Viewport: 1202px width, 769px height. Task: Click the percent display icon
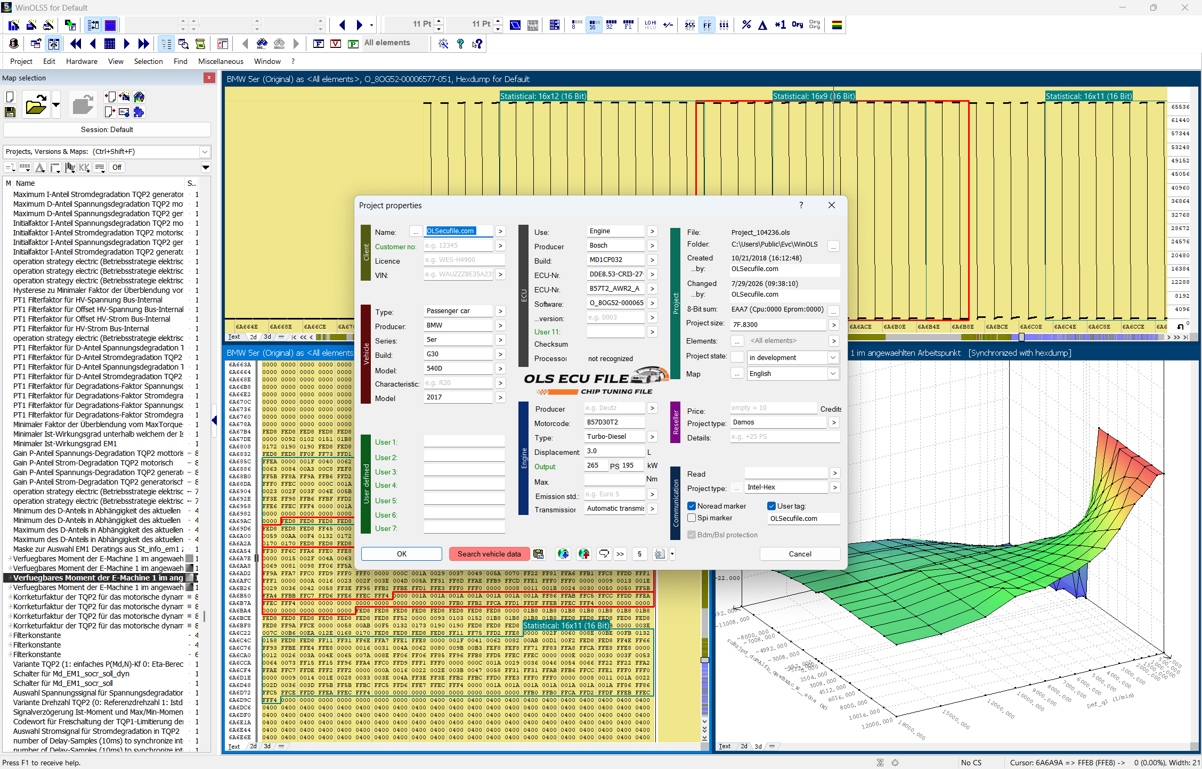click(x=746, y=24)
